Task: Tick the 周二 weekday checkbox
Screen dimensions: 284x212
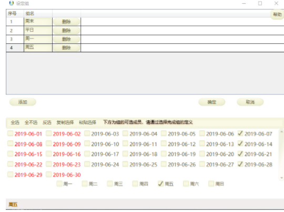Action: click(x=85, y=184)
